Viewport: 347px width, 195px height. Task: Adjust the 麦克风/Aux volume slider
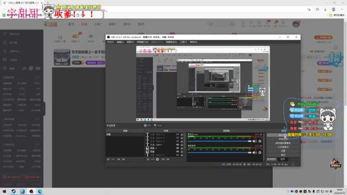220,141
